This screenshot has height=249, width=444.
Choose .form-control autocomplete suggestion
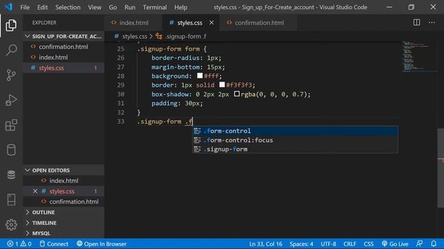[x=296, y=131]
